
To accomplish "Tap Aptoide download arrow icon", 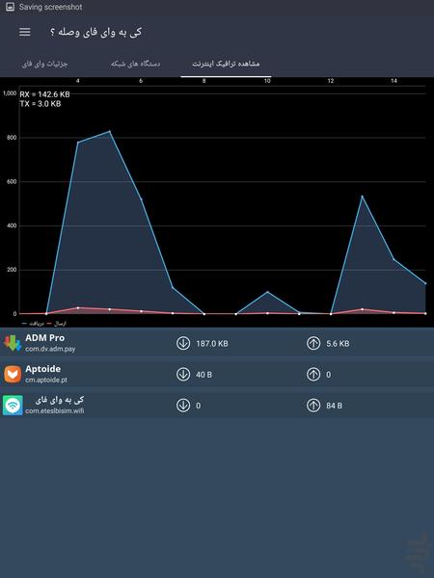I will click(x=183, y=374).
